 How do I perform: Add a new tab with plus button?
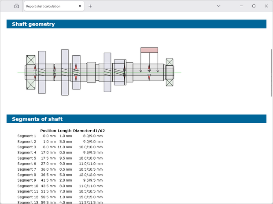coord(90,7)
